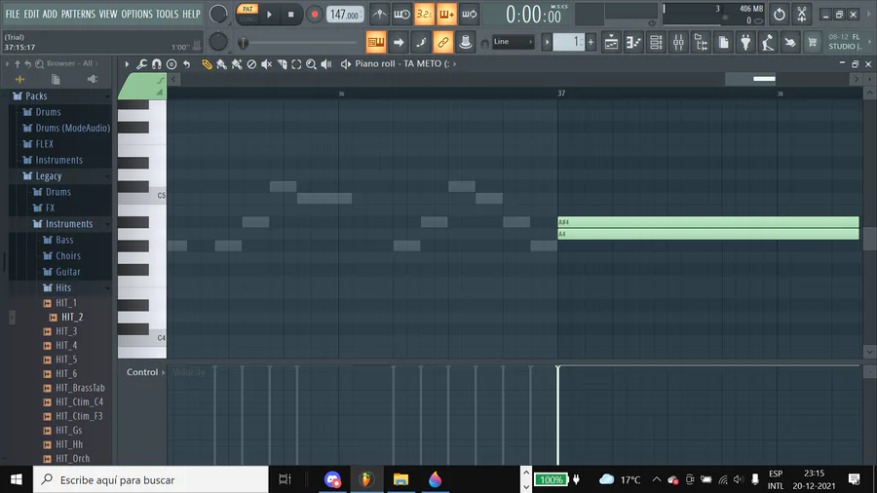Viewport: 877px width, 493px height.
Task: Switch between PAT and SONG mode
Action: coord(248,14)
